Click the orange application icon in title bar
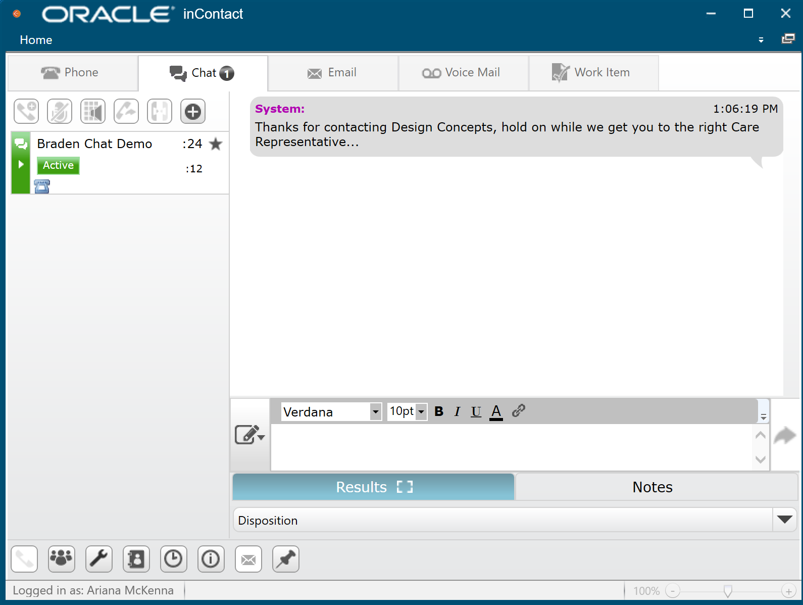The width and height of the screenshot is (803, 605). tap(17, 14)
